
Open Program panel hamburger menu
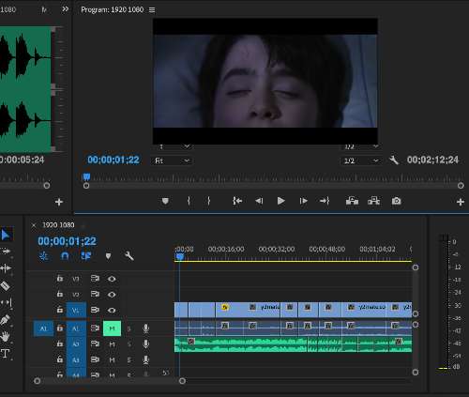[152, 10]
